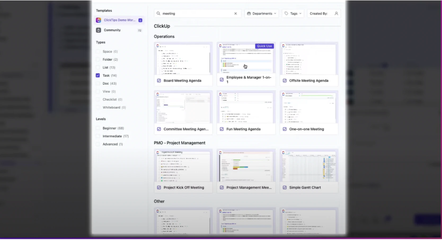Click the ClickTips Demo Workspace icon
Viewport: 442px width, 240px height.
[x=98, y=20]
